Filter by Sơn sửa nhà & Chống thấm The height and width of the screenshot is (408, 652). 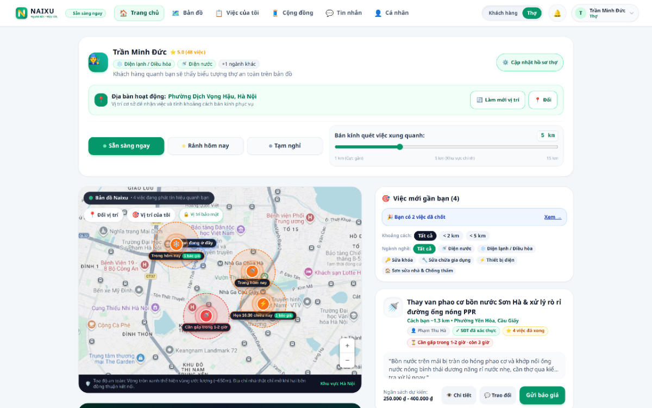pos(419,270)
